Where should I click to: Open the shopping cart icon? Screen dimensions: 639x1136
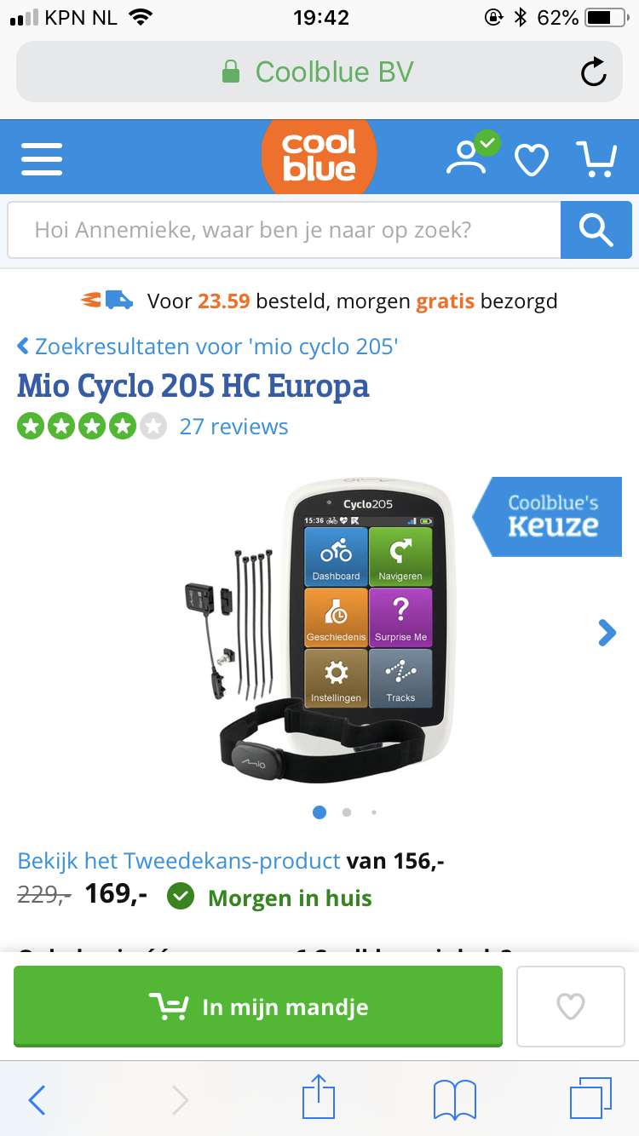(x=596, y=158)
